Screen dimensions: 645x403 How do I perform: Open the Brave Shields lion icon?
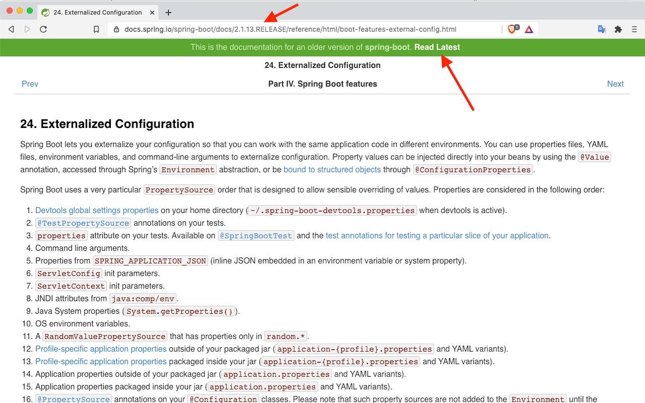[x=512, y=29]
